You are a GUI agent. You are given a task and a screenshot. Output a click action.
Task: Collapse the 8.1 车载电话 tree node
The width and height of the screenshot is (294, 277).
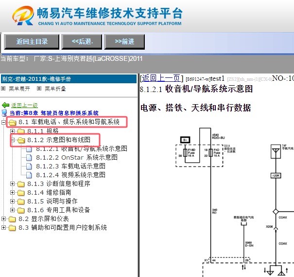[x=3, y=122]
